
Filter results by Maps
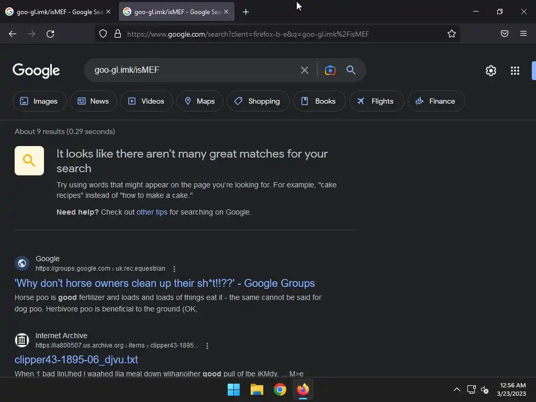click(x=200, y=101)
